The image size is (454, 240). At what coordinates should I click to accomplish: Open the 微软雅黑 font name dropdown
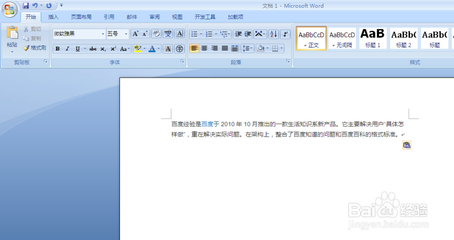[x=103, y=34]
